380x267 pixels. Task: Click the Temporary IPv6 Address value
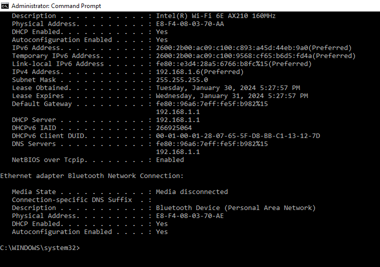[255, 55]
